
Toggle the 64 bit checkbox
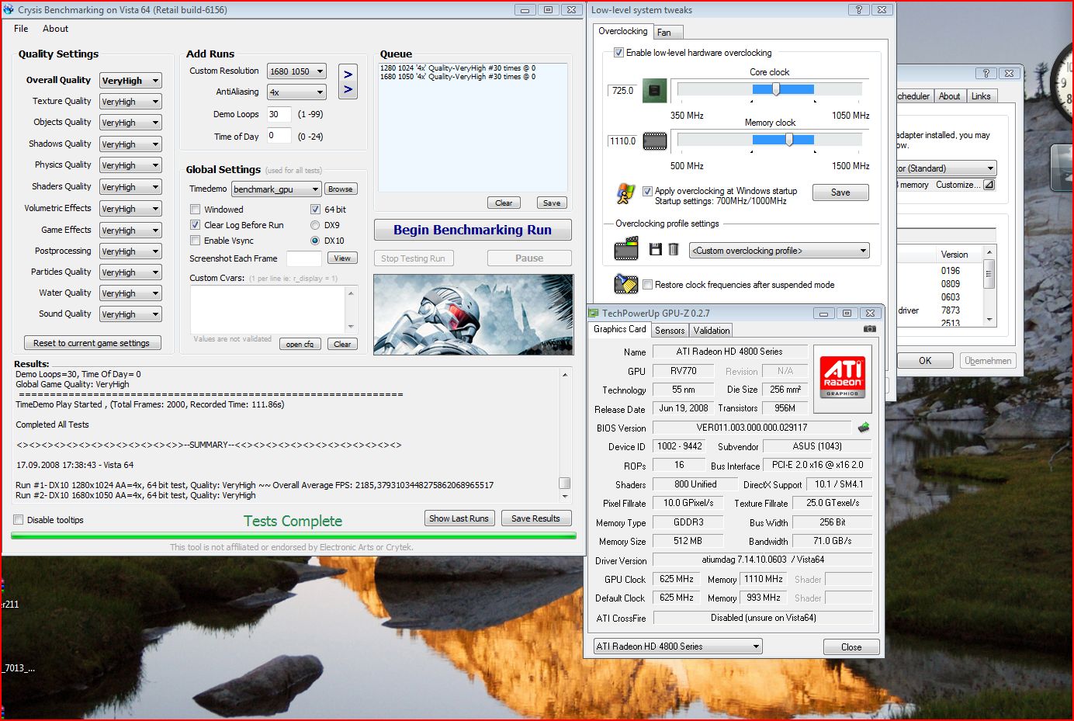pos(315,210)
